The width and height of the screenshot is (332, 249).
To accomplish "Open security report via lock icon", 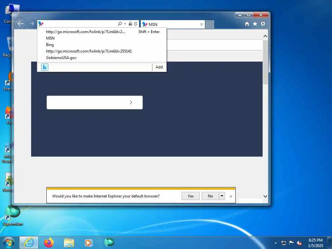I will click(x=130, y=24).
